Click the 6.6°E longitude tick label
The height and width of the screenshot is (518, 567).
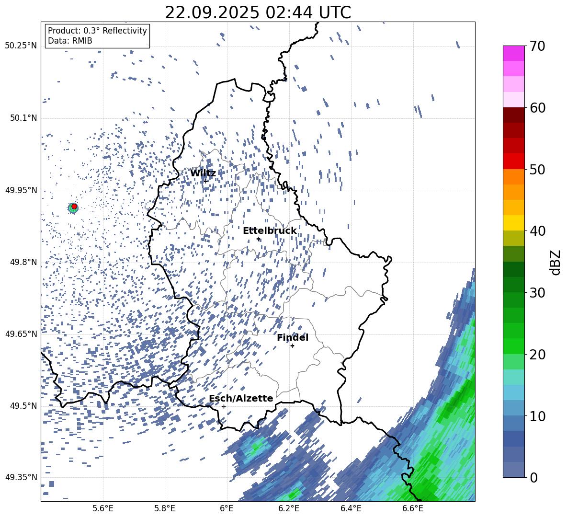(413, 508)
